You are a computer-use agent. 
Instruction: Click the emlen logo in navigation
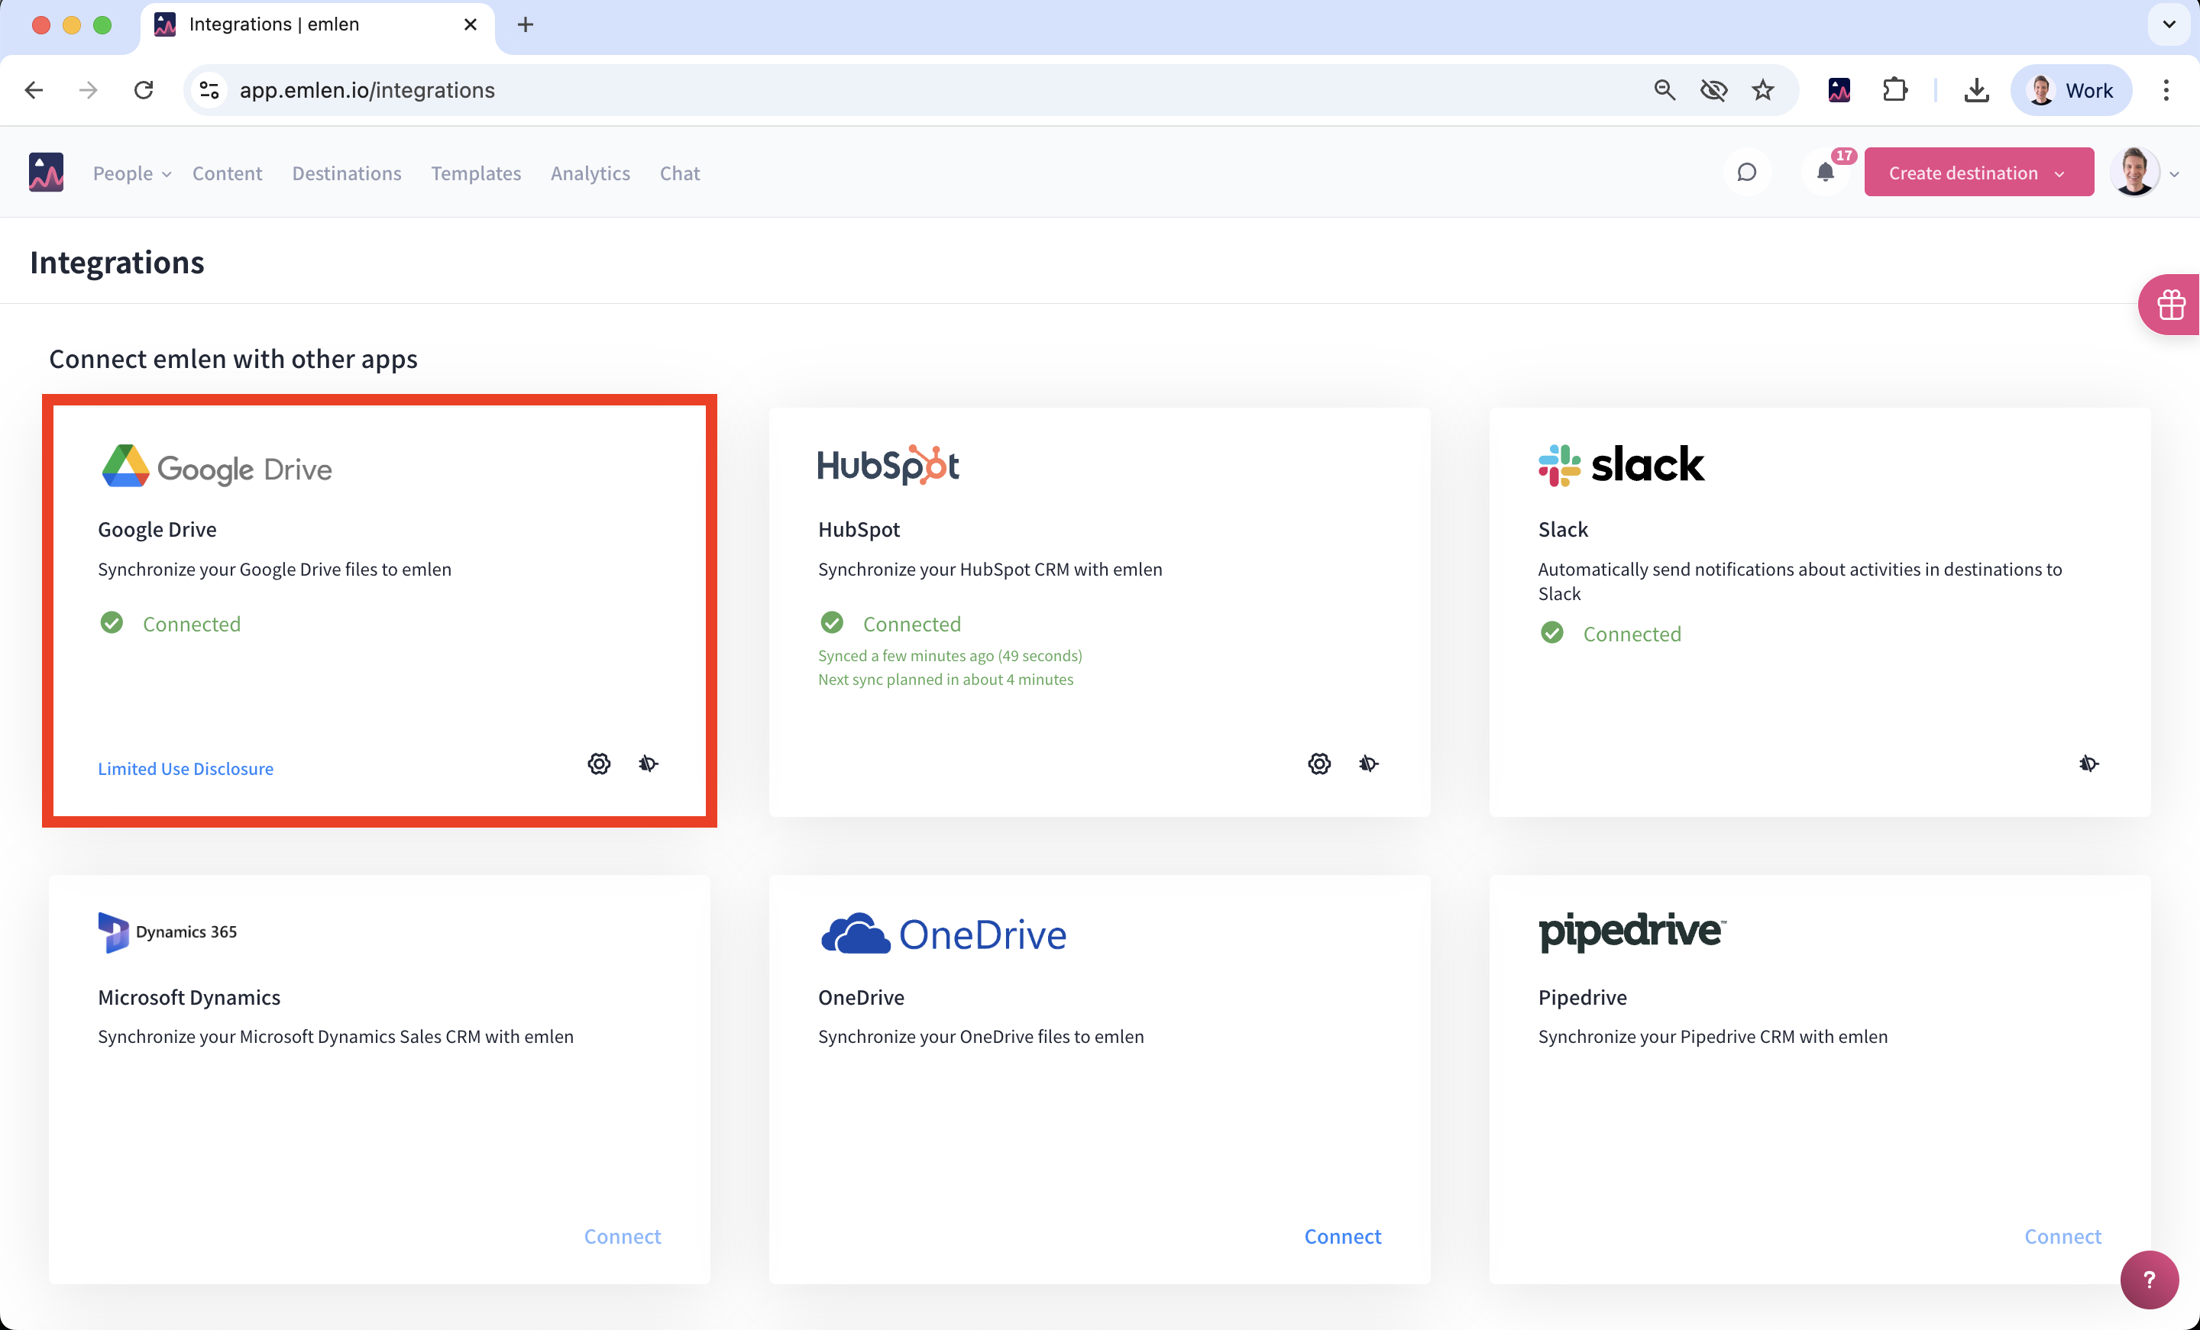46,173
